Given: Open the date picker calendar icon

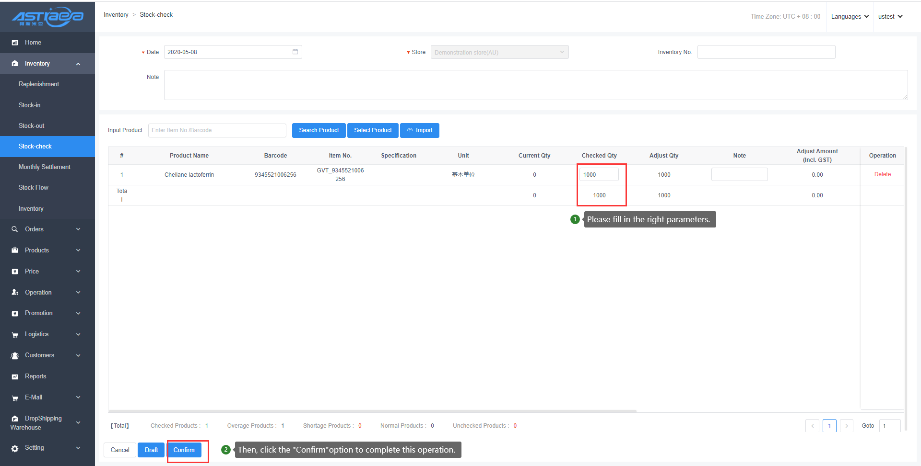Looking at the screenshot, I should tap(295, 52).
